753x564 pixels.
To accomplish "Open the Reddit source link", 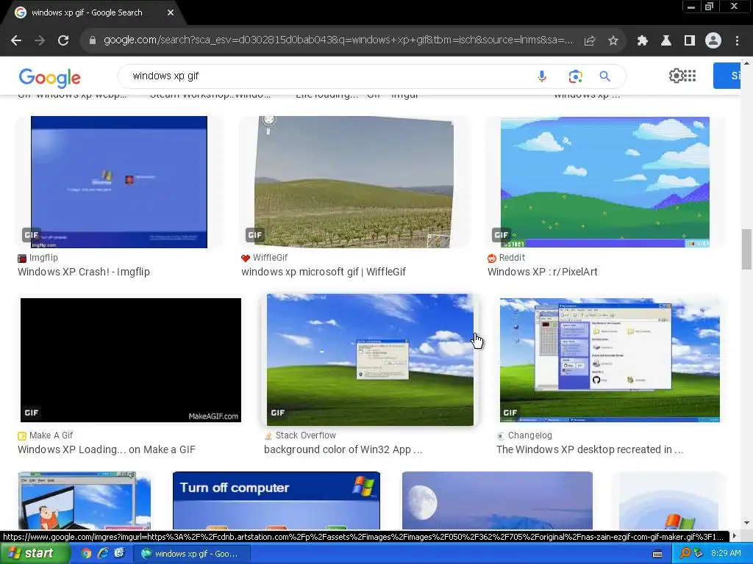I will pos(506,258).
